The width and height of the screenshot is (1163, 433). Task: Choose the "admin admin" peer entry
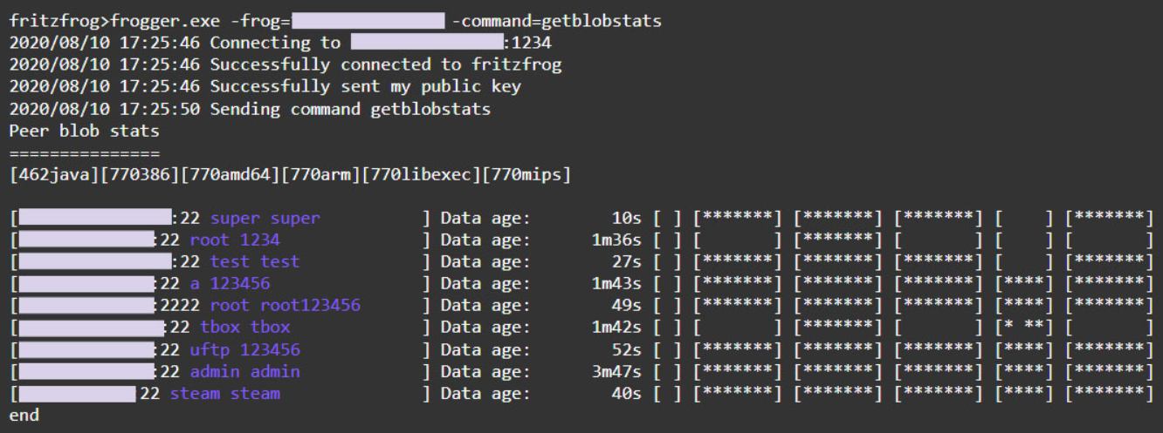click(x=244, y=371)
